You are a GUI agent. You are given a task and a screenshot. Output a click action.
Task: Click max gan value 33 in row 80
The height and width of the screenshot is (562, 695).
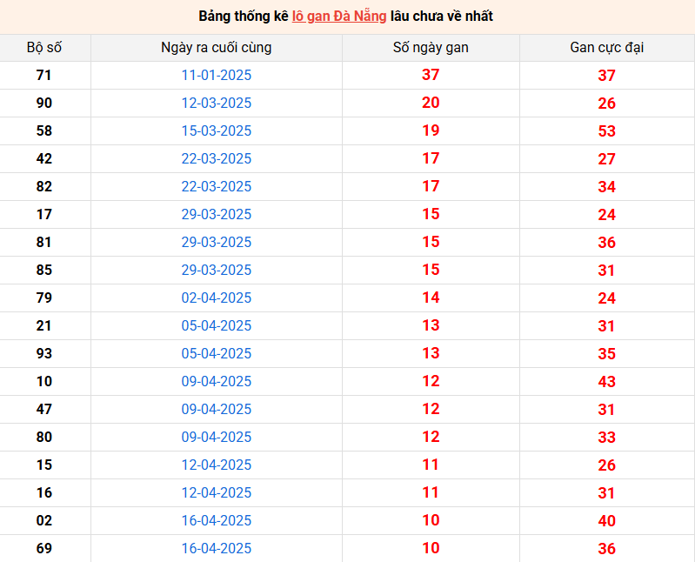[x=607, y=438]
